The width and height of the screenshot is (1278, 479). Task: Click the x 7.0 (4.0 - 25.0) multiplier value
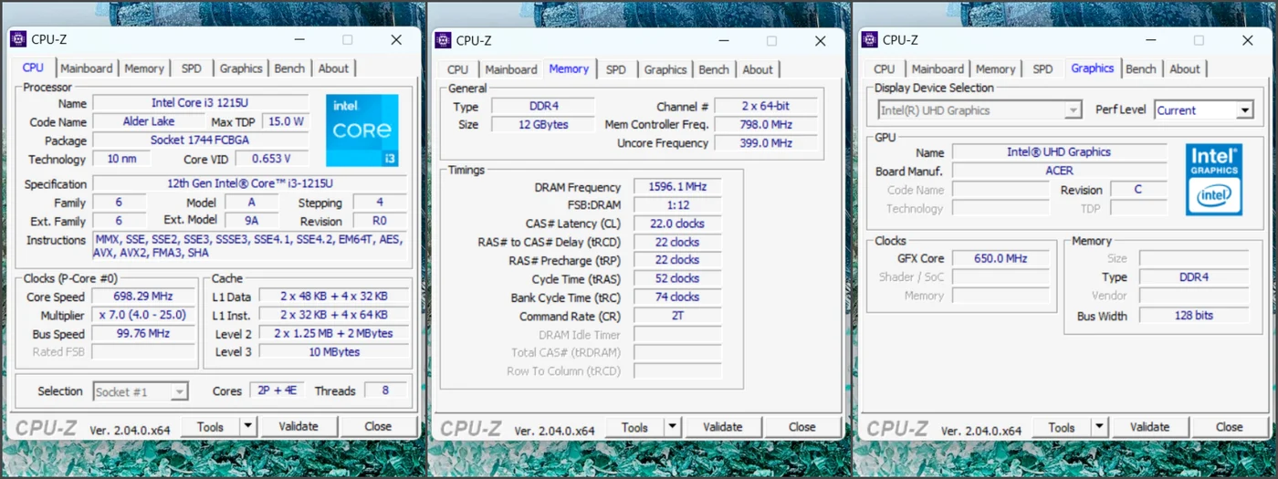point(144,315)
